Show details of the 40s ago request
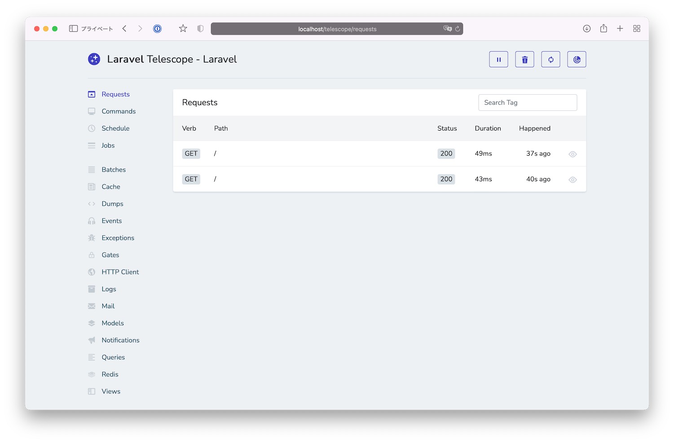The width and height of the screenshot is (674, 443). tap(572, 179)
